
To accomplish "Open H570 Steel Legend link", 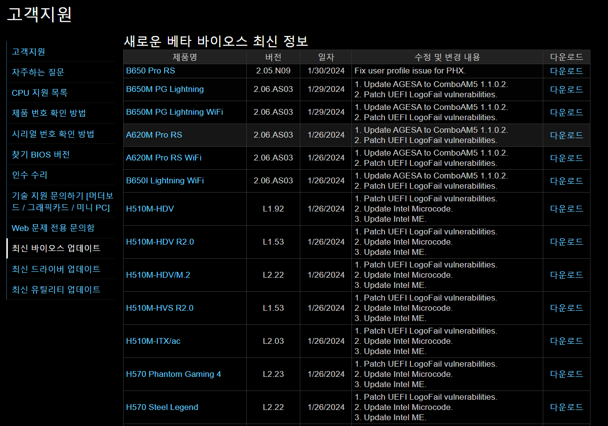I will (x=162, y=407).
